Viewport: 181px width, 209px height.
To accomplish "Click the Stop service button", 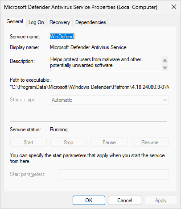I will click(x=69, y=142).
